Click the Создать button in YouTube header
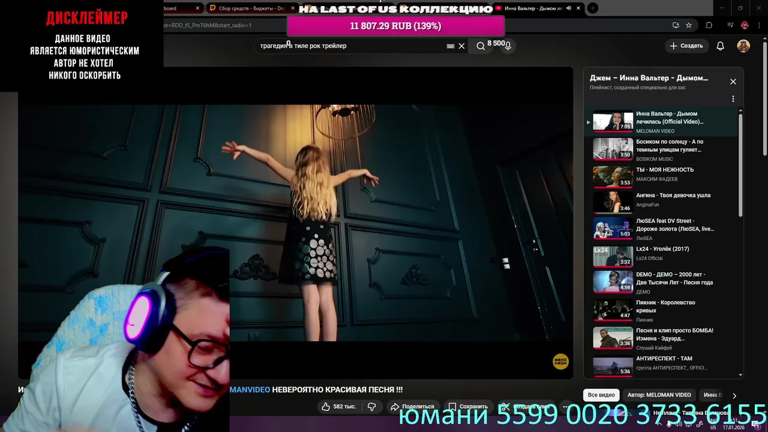 pos(686,46)
